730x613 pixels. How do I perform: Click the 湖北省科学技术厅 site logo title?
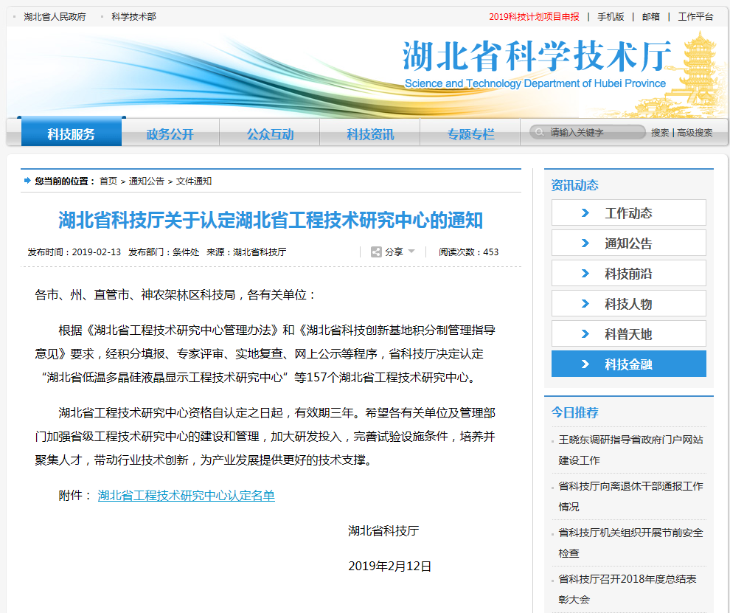(x=537, y=56)
